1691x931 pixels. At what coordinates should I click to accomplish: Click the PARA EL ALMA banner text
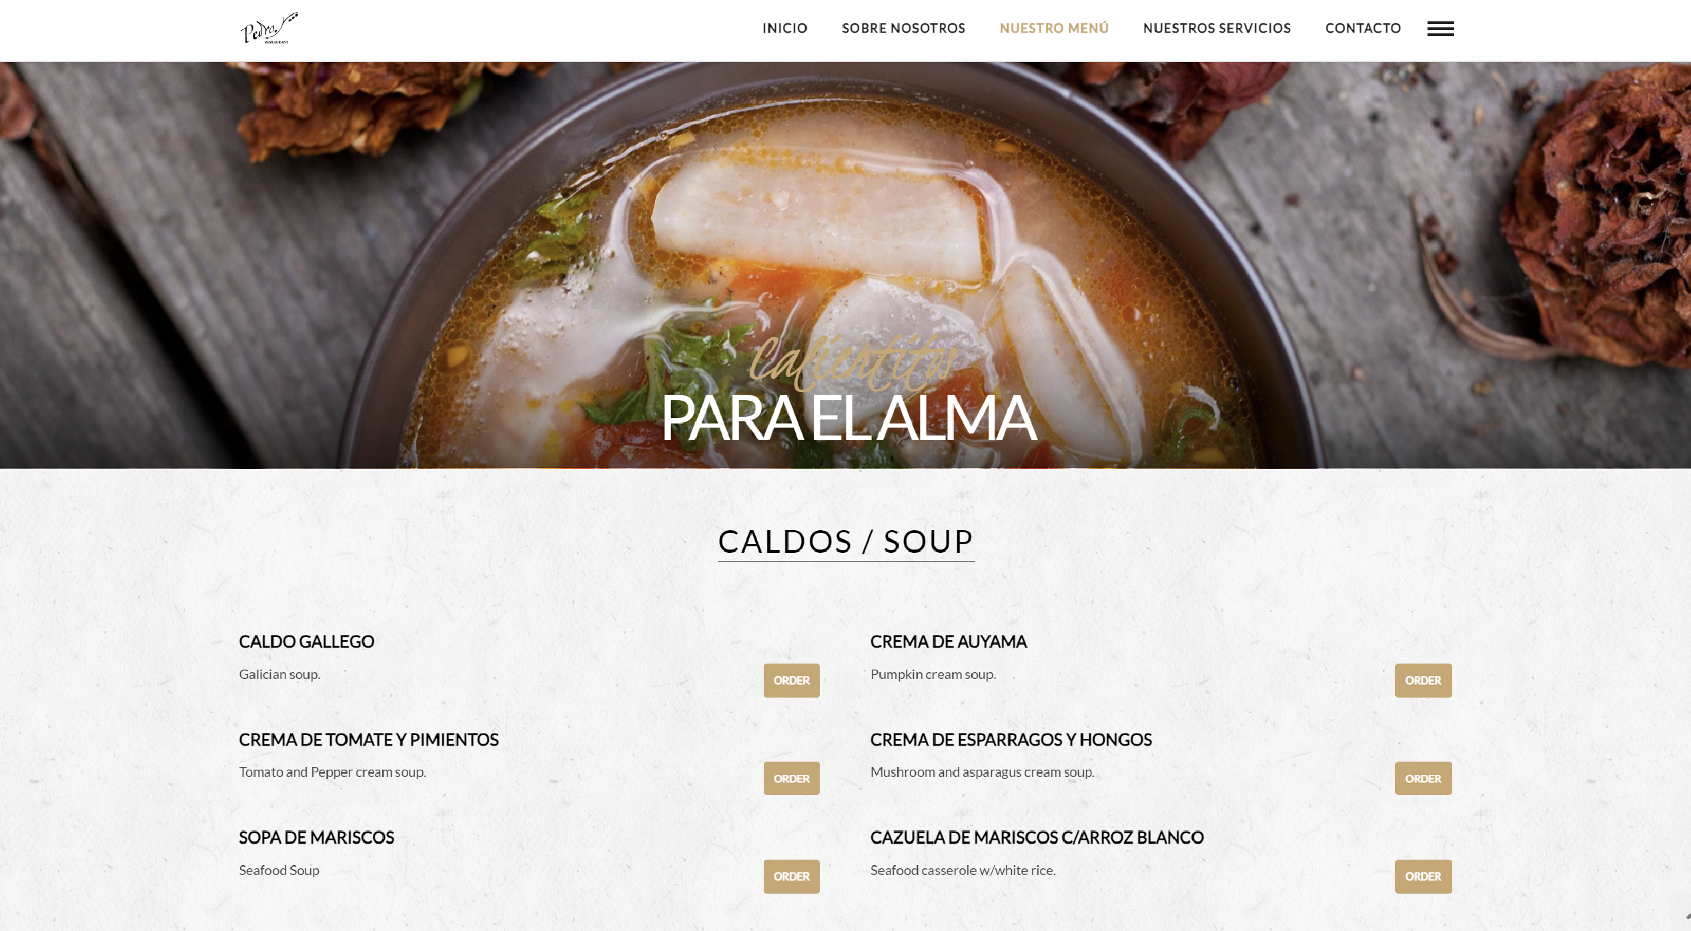[x=849, y=417]
